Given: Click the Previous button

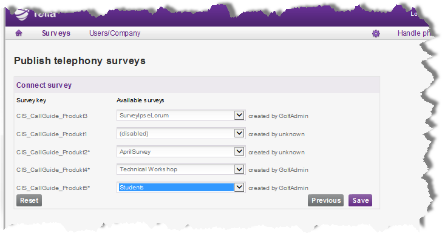Looking at the screenshot, I should pos(325,200).
